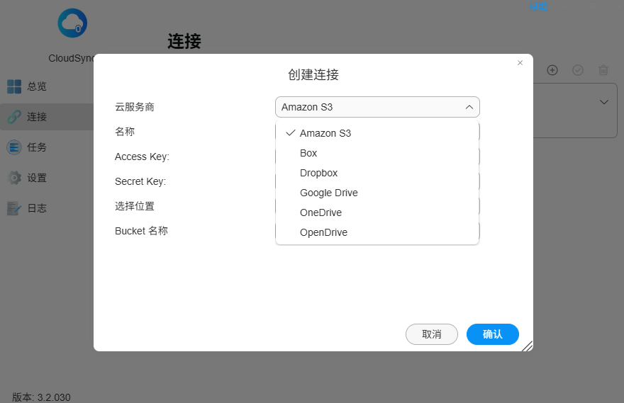Click the 确认 confirm button
Viewport: 624px width, 403px height.
coord(493,334)
